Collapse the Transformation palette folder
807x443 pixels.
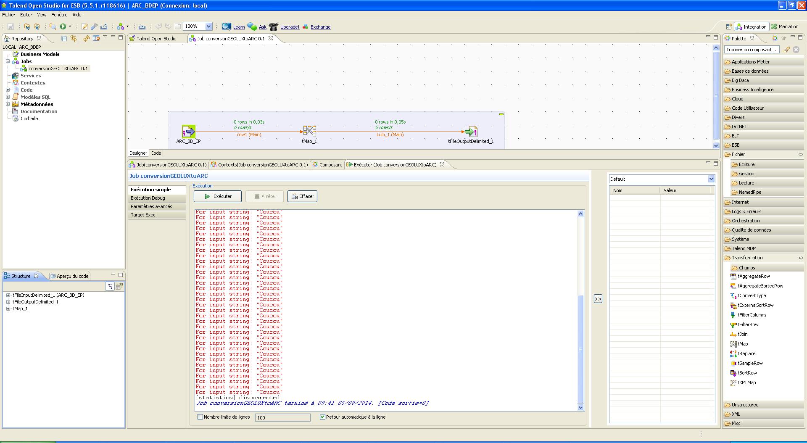763,258
